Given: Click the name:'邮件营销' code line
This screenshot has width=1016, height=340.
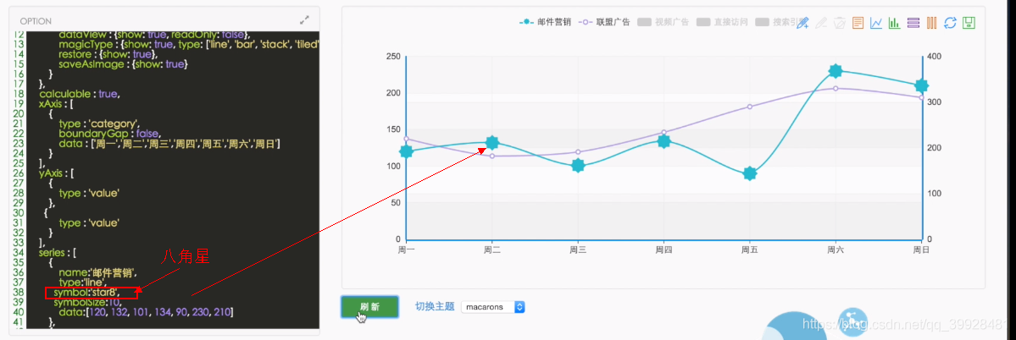Looking at the screenshot, I should point(97,273).
